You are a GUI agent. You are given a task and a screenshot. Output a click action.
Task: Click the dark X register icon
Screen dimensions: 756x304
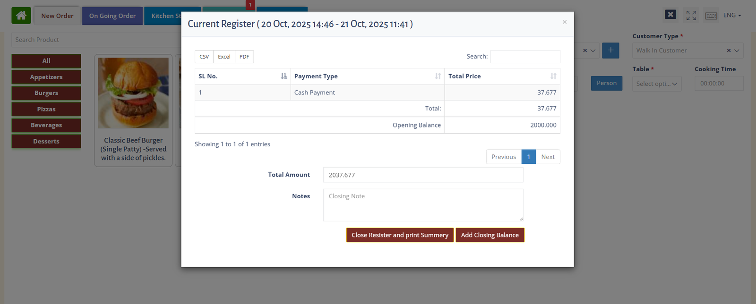click(x=670, y=15)
